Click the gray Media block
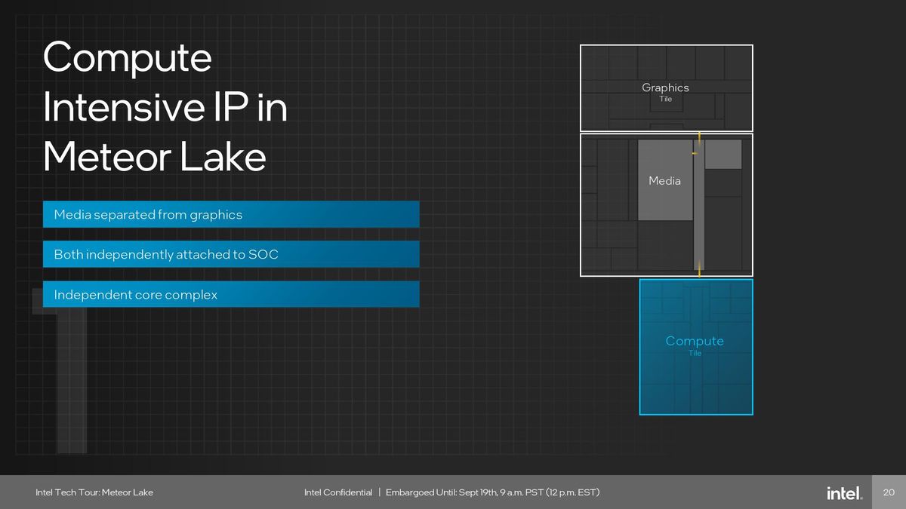 point(665,180)
